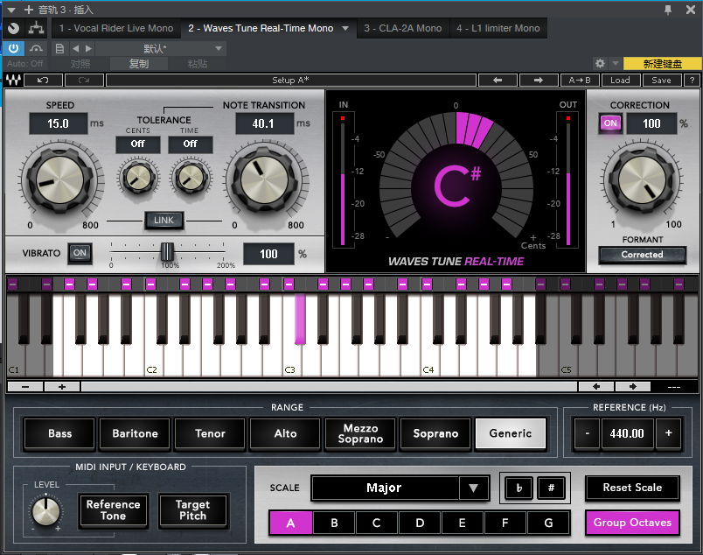
Task: Open the Setup A* preset menu
Action: click(291, 81)
